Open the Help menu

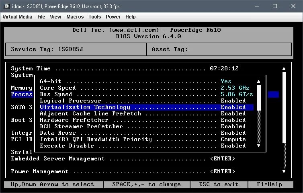(x=131, y=17)
